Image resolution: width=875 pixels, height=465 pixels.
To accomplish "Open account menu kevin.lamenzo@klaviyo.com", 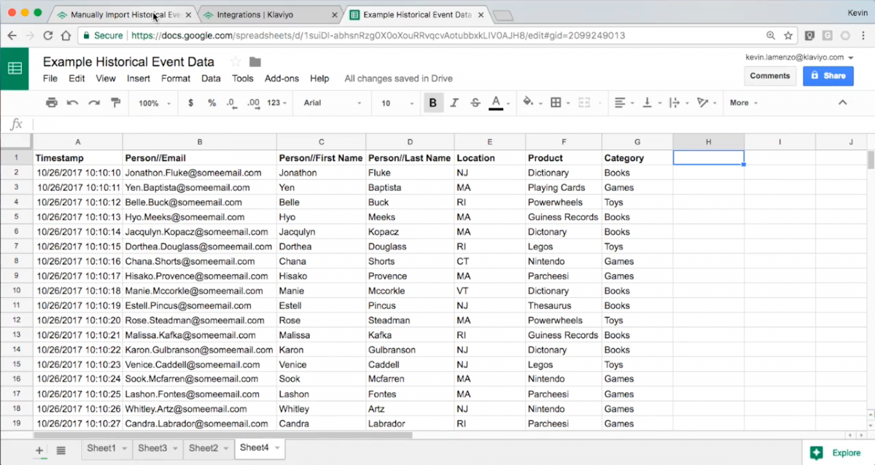I will (x=798, y=57).
